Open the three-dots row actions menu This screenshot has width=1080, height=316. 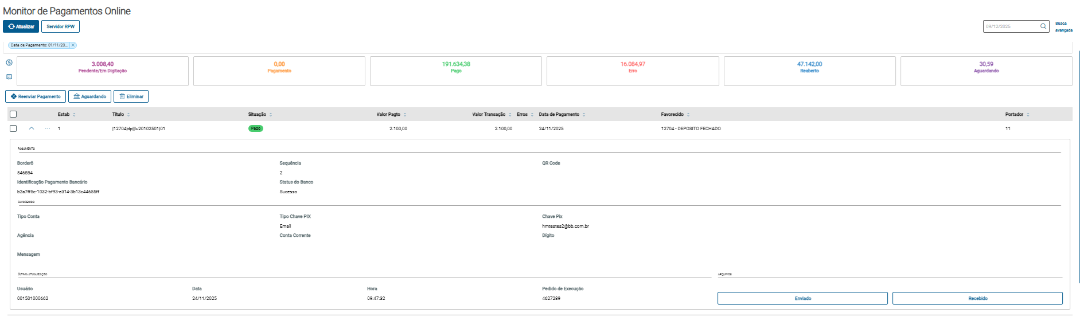[x=48, y=128]
